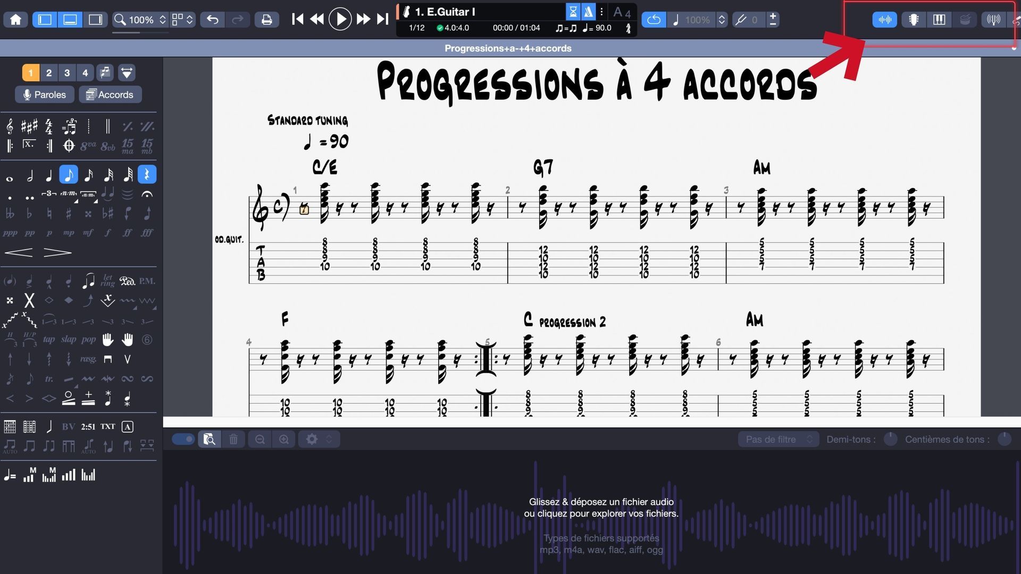Insert a treble clef from the palette
The width and height of the screenshot is (1021, 574).
coord(10,126)
